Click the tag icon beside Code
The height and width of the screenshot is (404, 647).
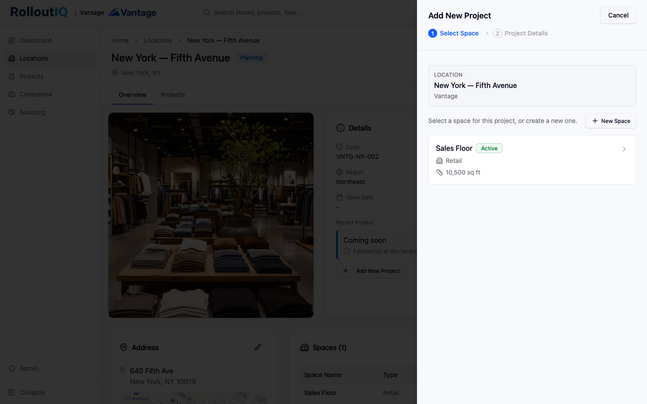(340, 147)
